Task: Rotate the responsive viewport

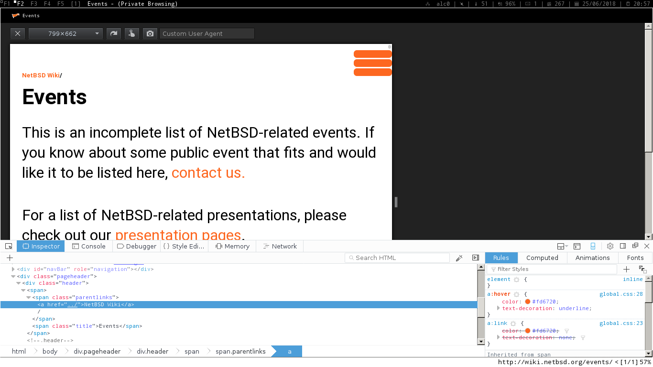Action: point(114,33)
